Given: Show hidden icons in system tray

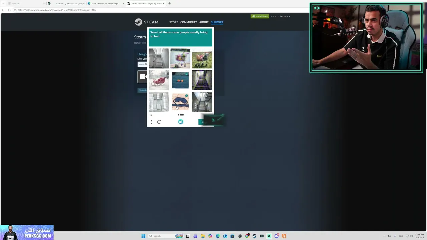Looking at the screenshot, I should tap(384, 236).
